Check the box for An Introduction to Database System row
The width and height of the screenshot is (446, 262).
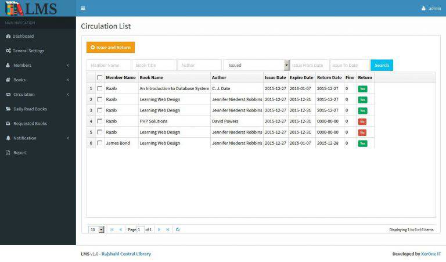coord(100,88)
